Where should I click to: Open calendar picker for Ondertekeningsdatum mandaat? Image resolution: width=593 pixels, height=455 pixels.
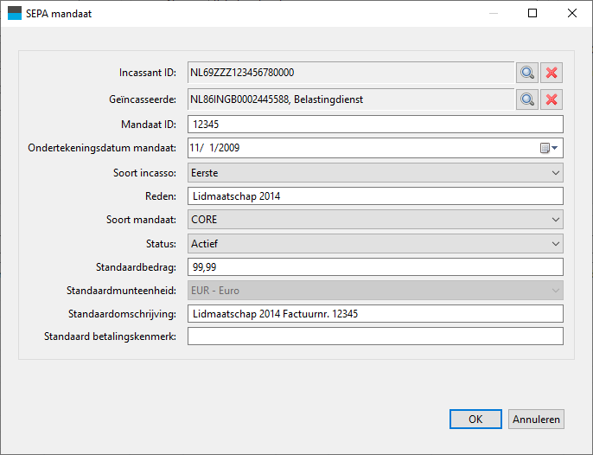549,148
